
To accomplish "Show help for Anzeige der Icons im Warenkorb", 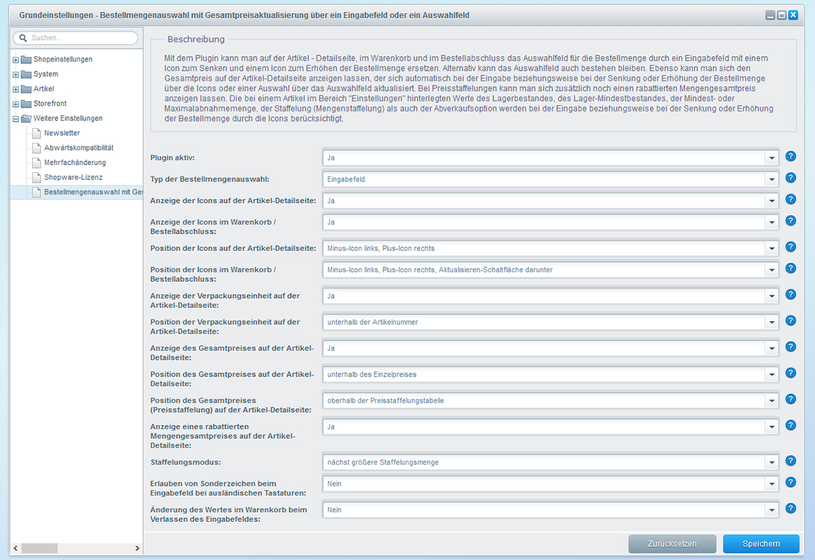I will [x=790, y=220].
